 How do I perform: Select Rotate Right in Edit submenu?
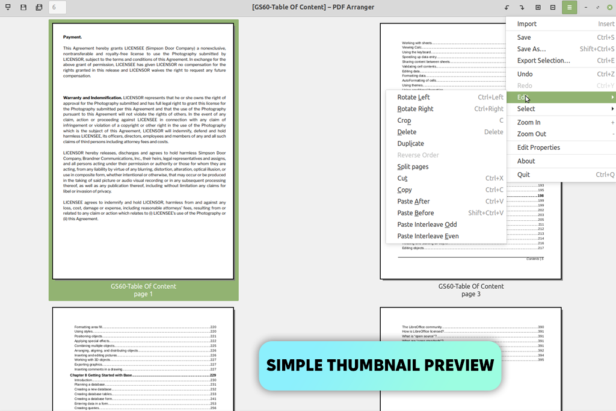(446, 109)
